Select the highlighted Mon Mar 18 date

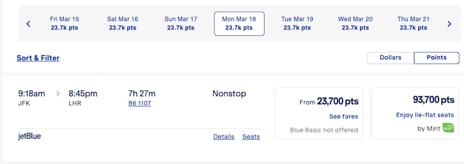(239, 23)
